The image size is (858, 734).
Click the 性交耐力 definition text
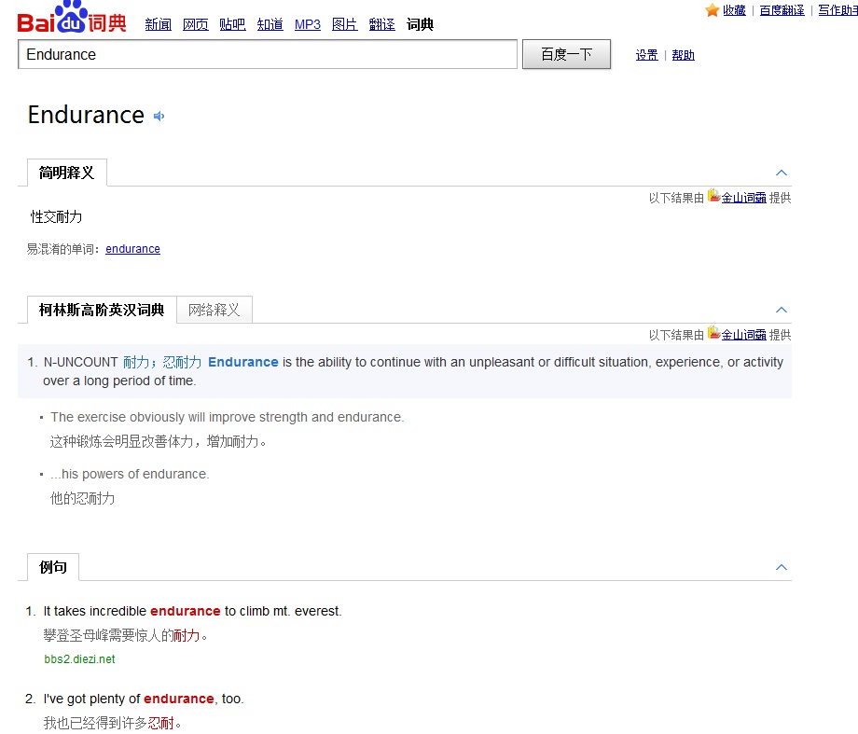tap(56, 216)
